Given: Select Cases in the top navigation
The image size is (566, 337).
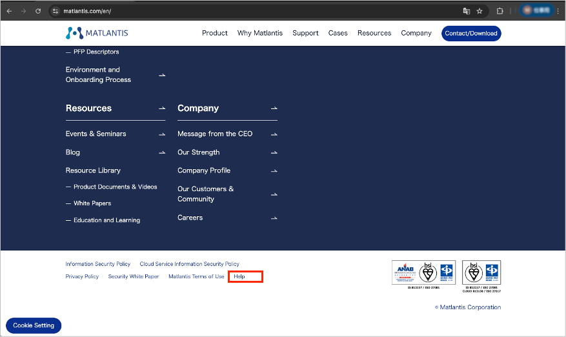Looking at the screenshot, I should [338, 33].
